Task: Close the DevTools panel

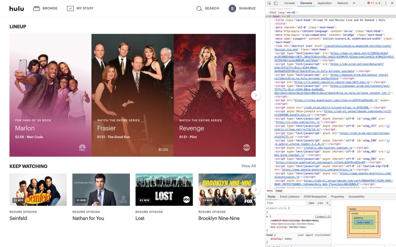Action: pos(392,3)
